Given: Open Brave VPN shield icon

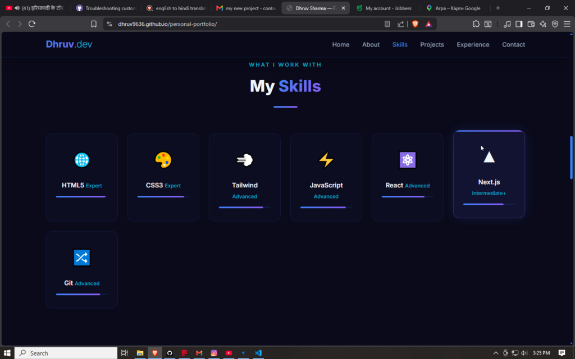Looking at the screenshot, I should coord(555,24).
